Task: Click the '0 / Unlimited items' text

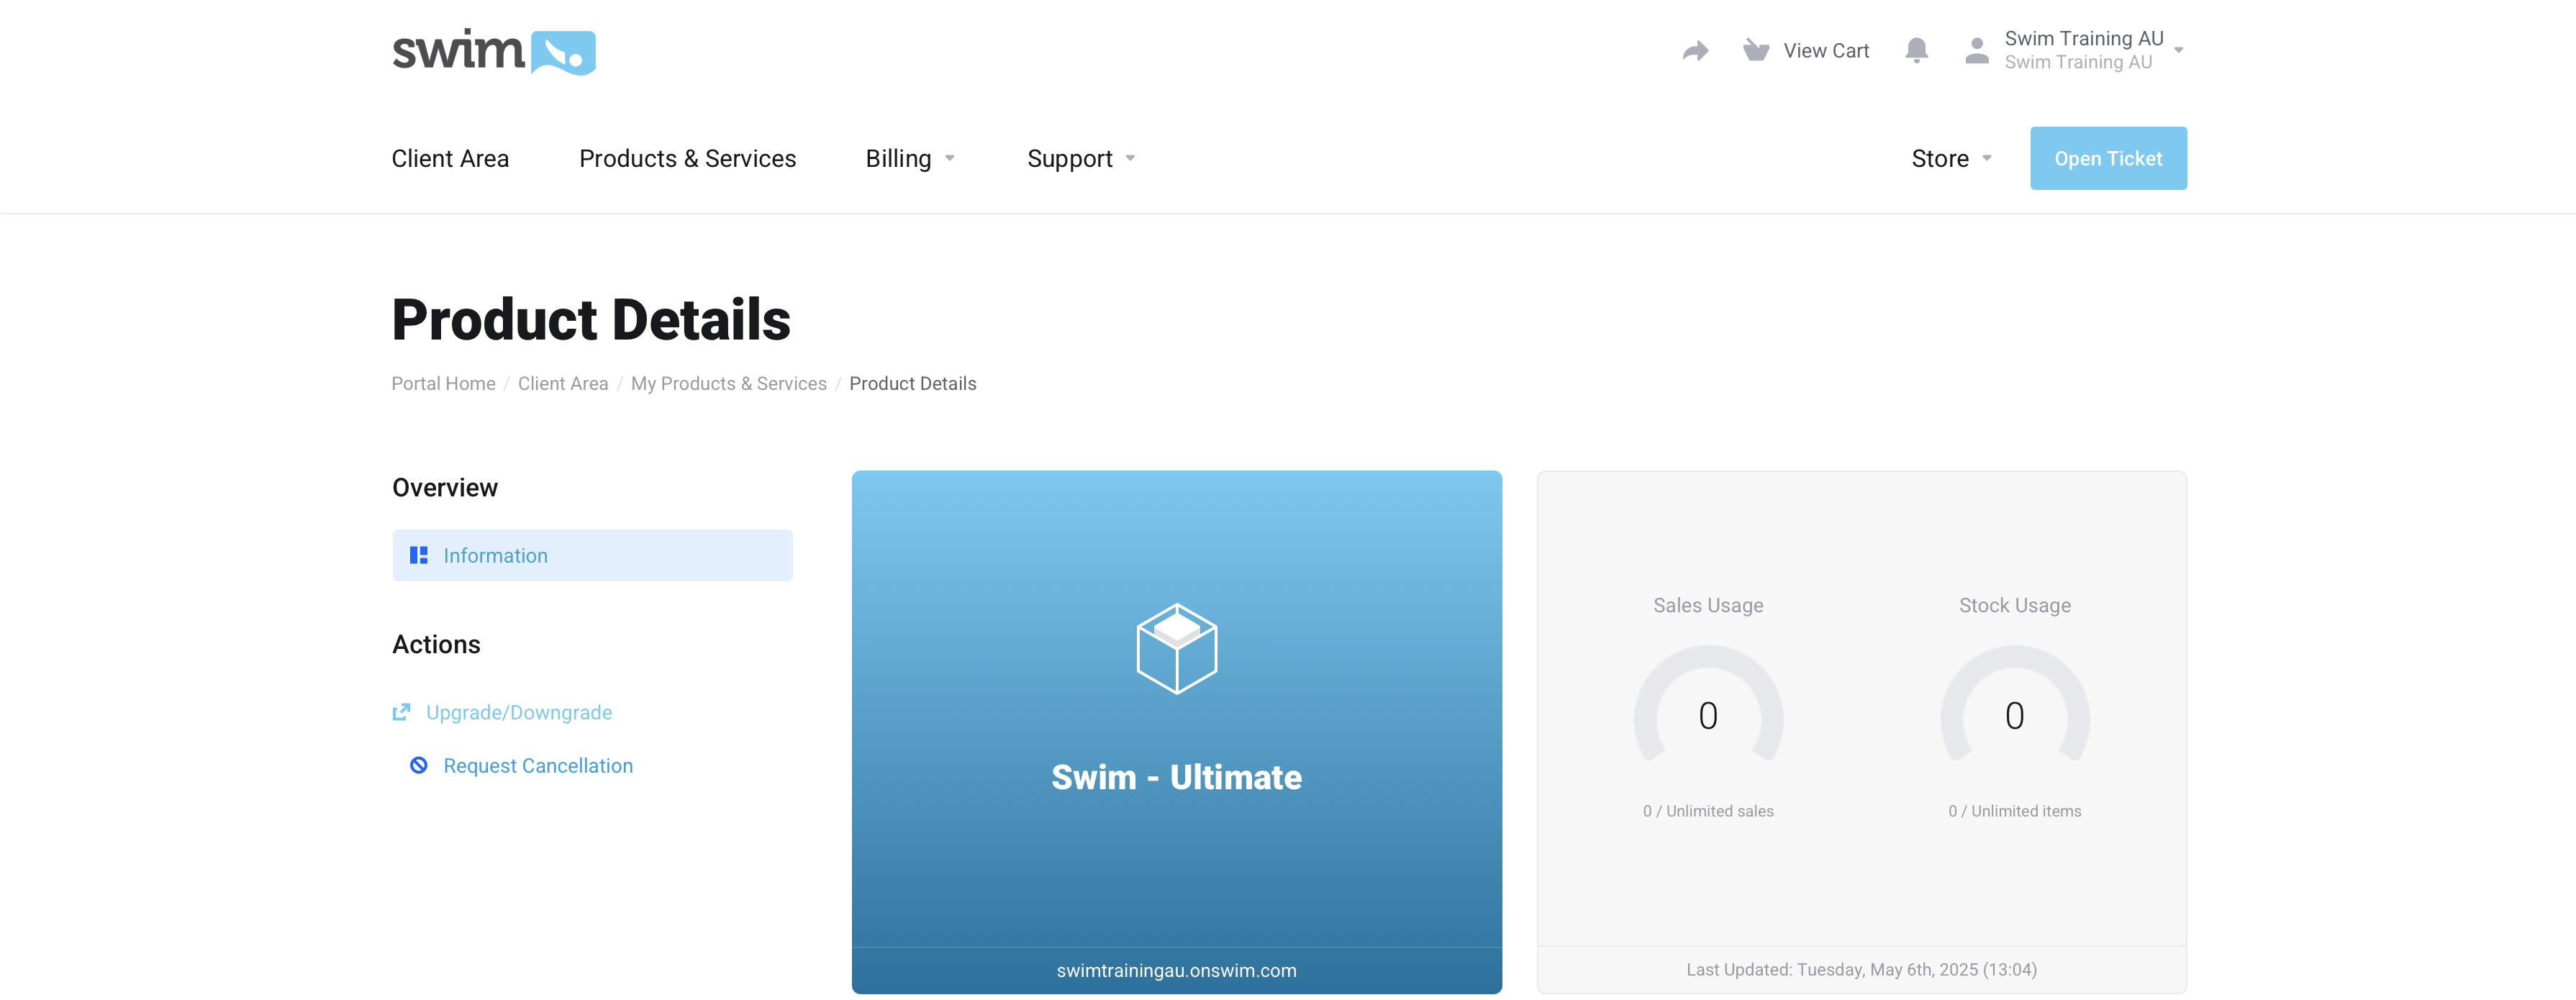Action: (x=2014, y=811)
